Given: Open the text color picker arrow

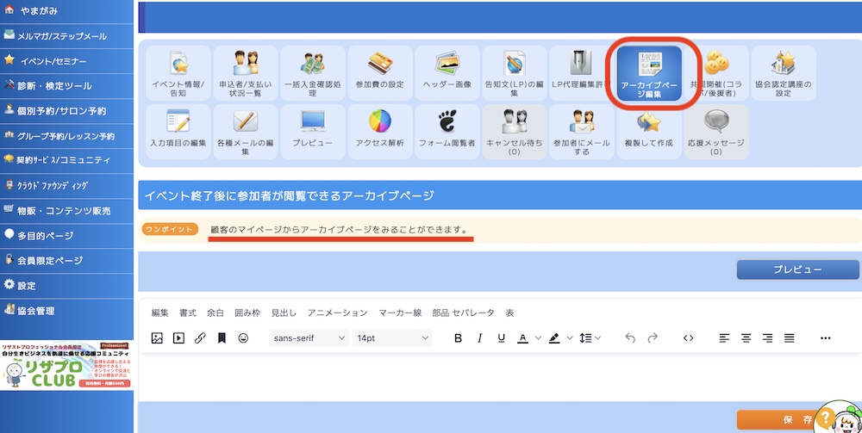Looking at the screenshot, I should coord(538,338).
